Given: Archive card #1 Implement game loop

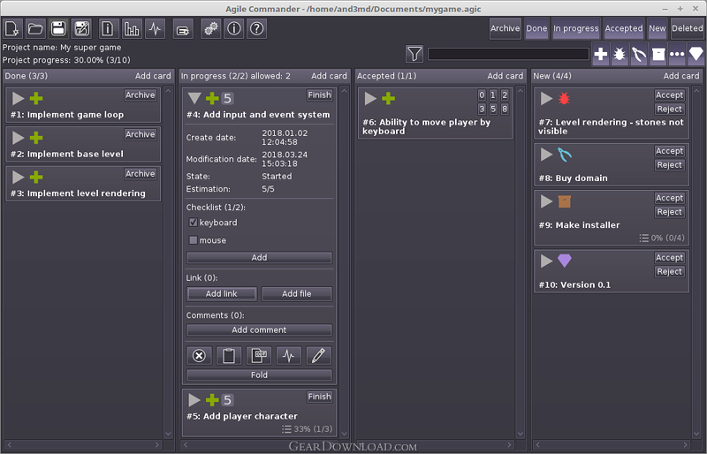Looking at the screenshot, I should click(141, 95).
